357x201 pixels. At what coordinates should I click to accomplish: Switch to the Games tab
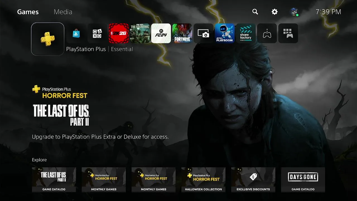(28, 12)
